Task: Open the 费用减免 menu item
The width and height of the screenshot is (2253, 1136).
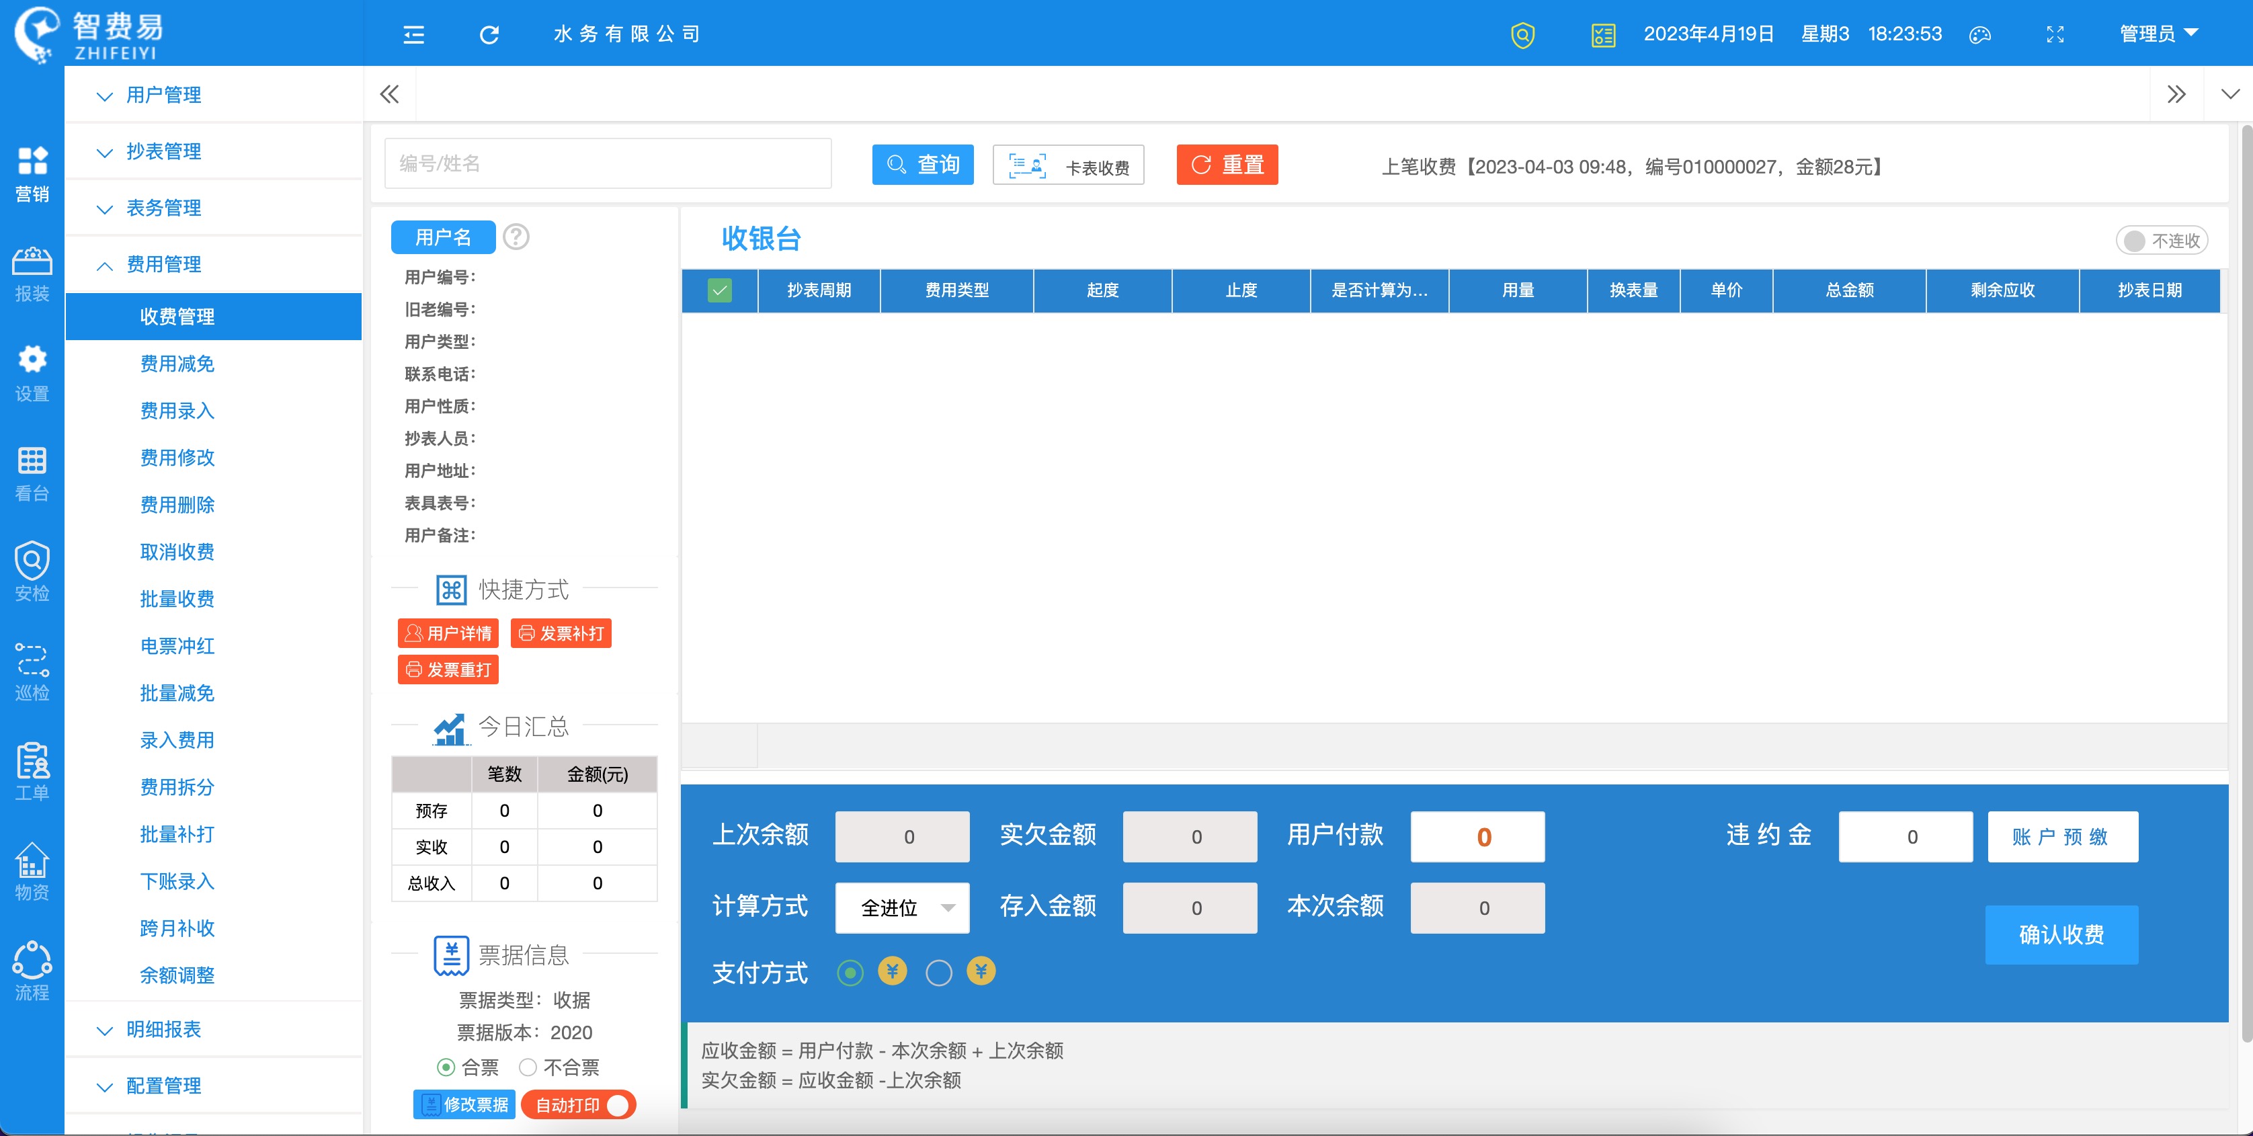Action: click(214, 364)
